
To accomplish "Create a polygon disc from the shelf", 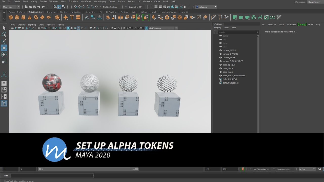I will click(x=49, y=17).
